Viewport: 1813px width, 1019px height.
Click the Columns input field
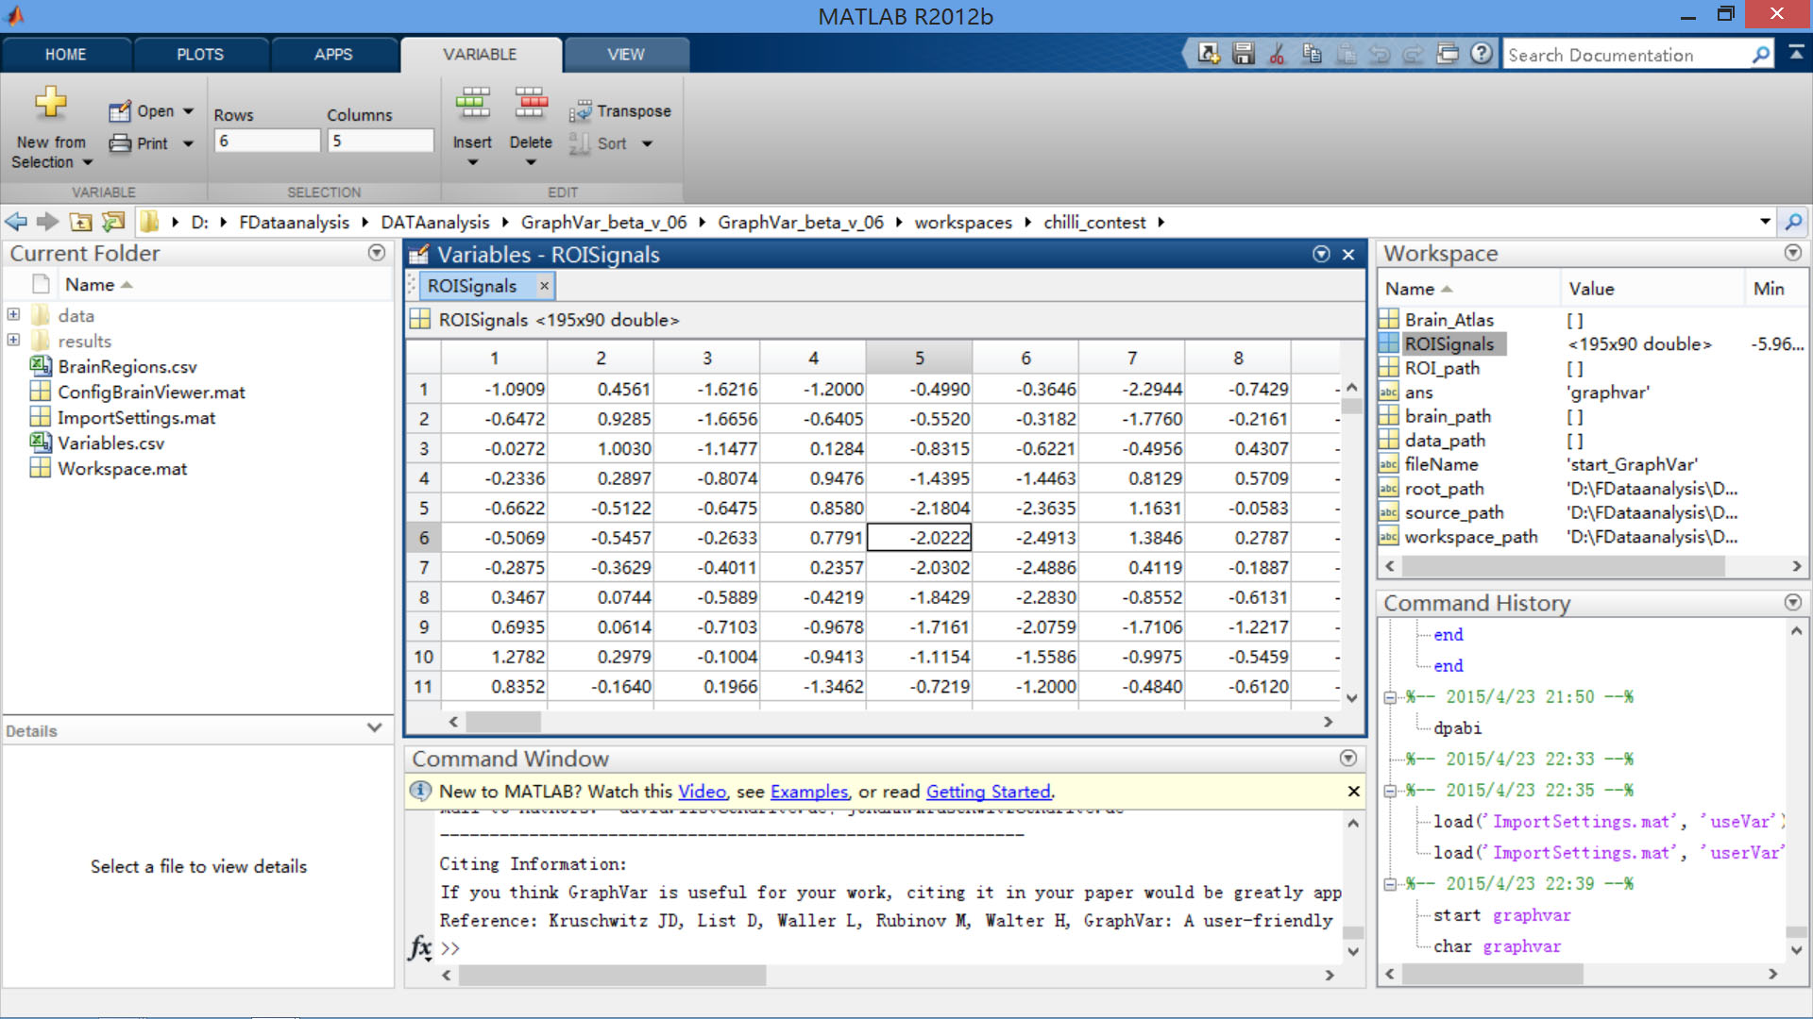(381, 142)
